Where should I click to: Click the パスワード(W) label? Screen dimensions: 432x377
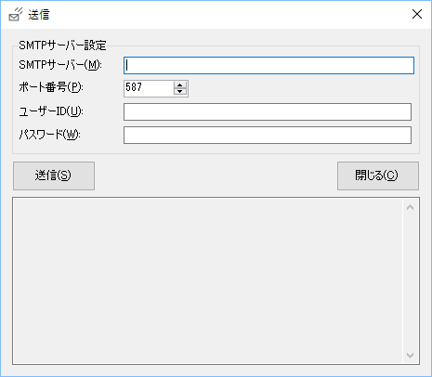tap(49, 135)
